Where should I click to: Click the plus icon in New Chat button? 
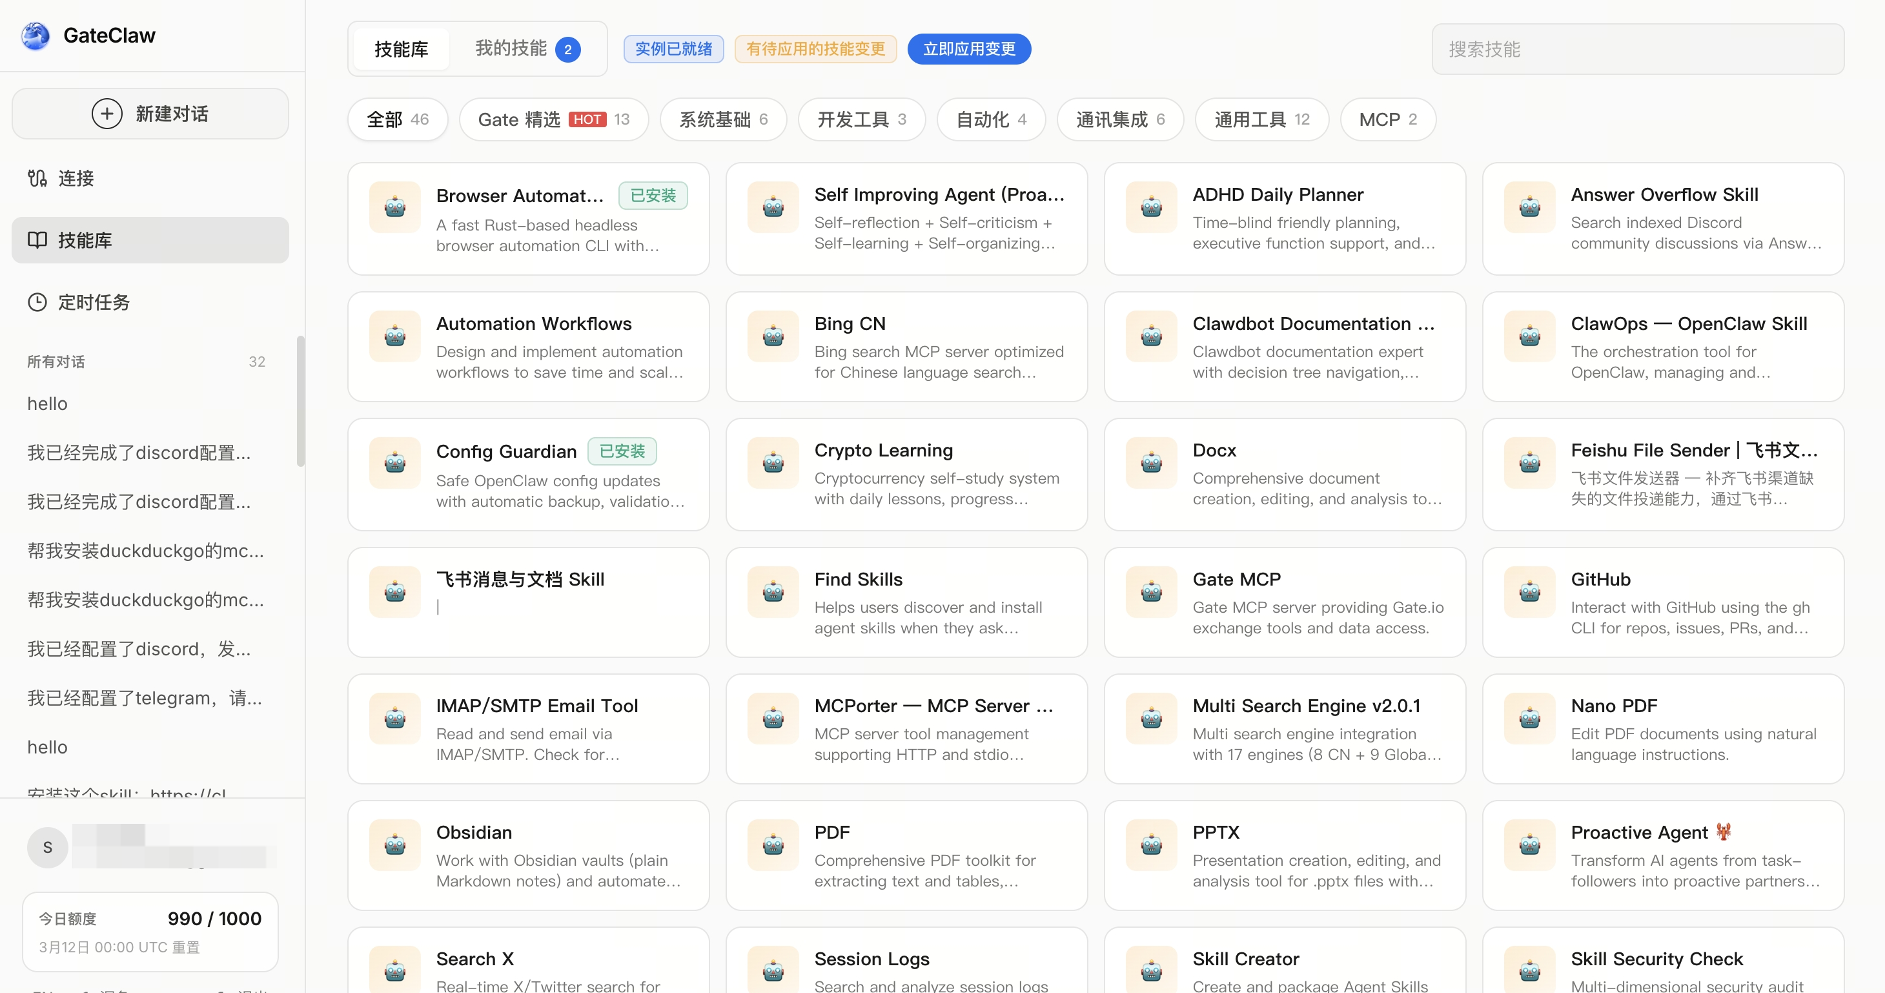pyautogui.click(x=107, y=114)
